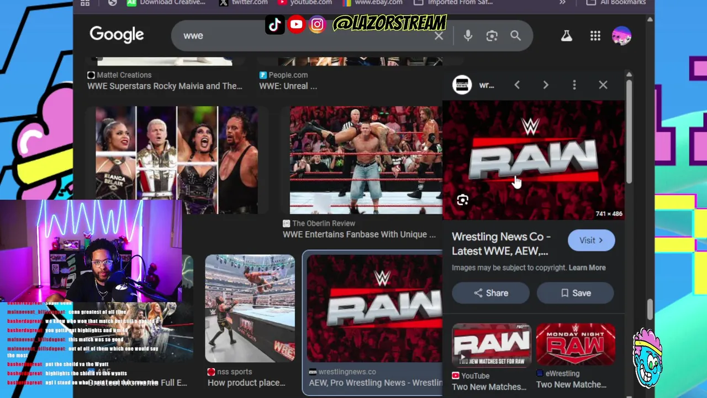This screenshot has height=398, width=707.
Task: Go to next image in preview panel
Action: [x=546, y=85]
